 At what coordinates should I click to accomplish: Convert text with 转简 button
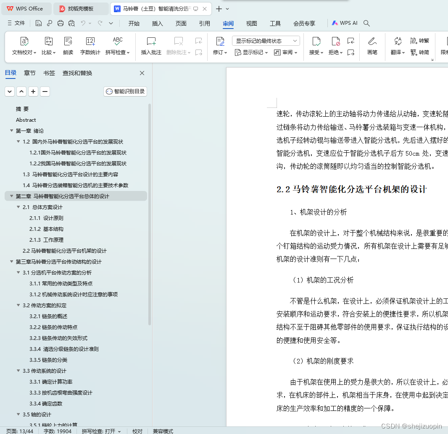[420, 52]
